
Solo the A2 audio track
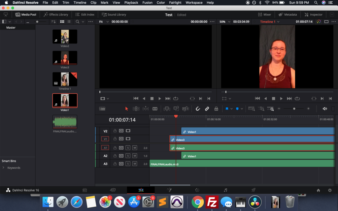click(128, 156)
